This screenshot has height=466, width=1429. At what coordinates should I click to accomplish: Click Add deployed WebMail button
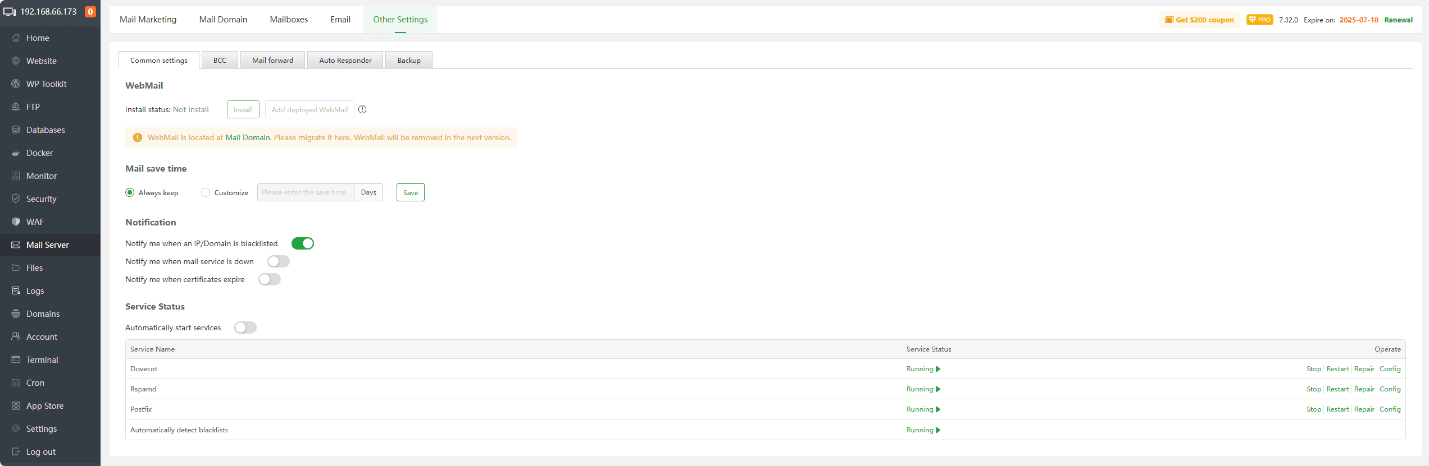pyautogui.click(x=310, y=109)
